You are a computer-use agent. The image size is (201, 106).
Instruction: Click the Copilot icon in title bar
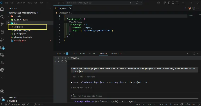(159, 3)
